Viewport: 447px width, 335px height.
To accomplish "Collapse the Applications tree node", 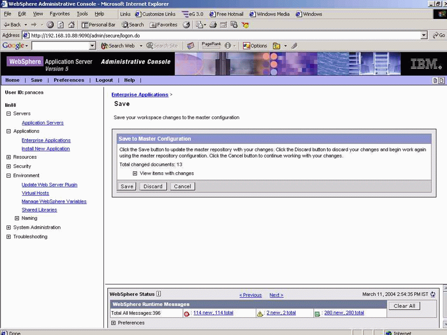I will [9, 131].
